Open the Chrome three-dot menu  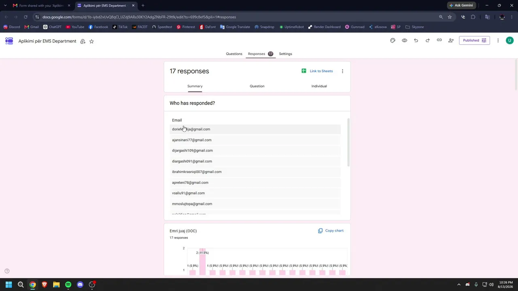tap(512, 17)
